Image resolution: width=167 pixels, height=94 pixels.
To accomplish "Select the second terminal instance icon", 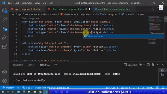I will coord(163,74).
